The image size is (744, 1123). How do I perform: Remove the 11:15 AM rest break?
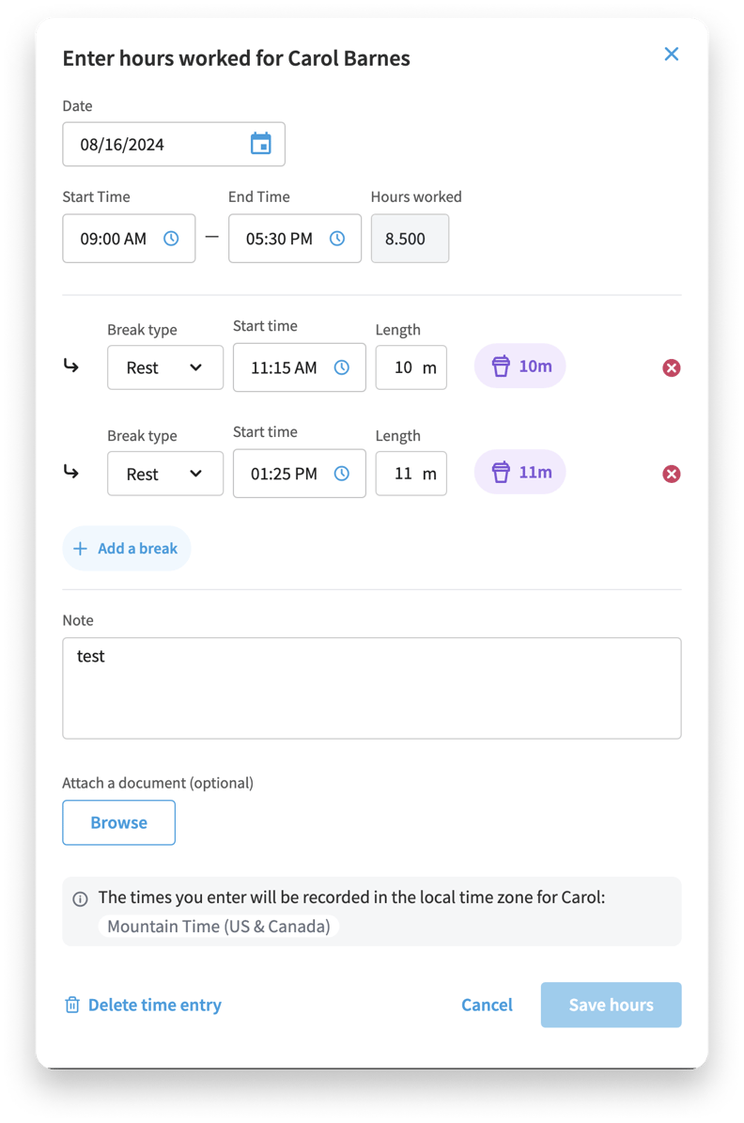click(x=671, y=367)
